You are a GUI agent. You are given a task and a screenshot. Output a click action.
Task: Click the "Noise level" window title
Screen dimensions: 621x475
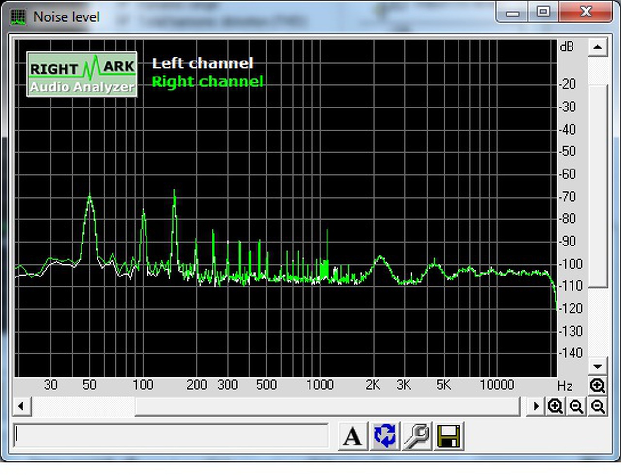[66, 17]
